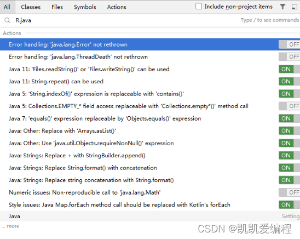This screenshot has width=300, height=239.
Task: Open results in Find tool window icon
Action: [295, 7]
